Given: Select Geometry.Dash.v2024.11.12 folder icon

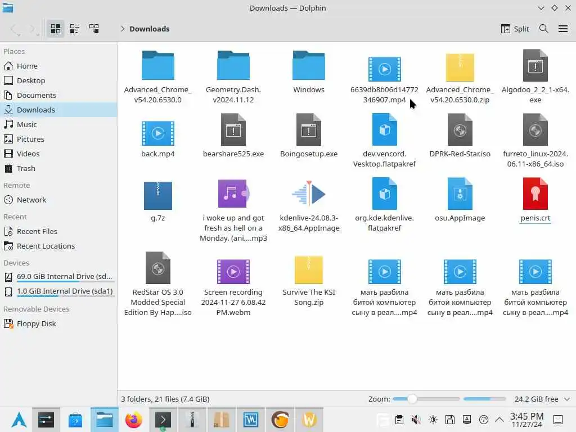Looking at the screenshot, I should 233,65.
